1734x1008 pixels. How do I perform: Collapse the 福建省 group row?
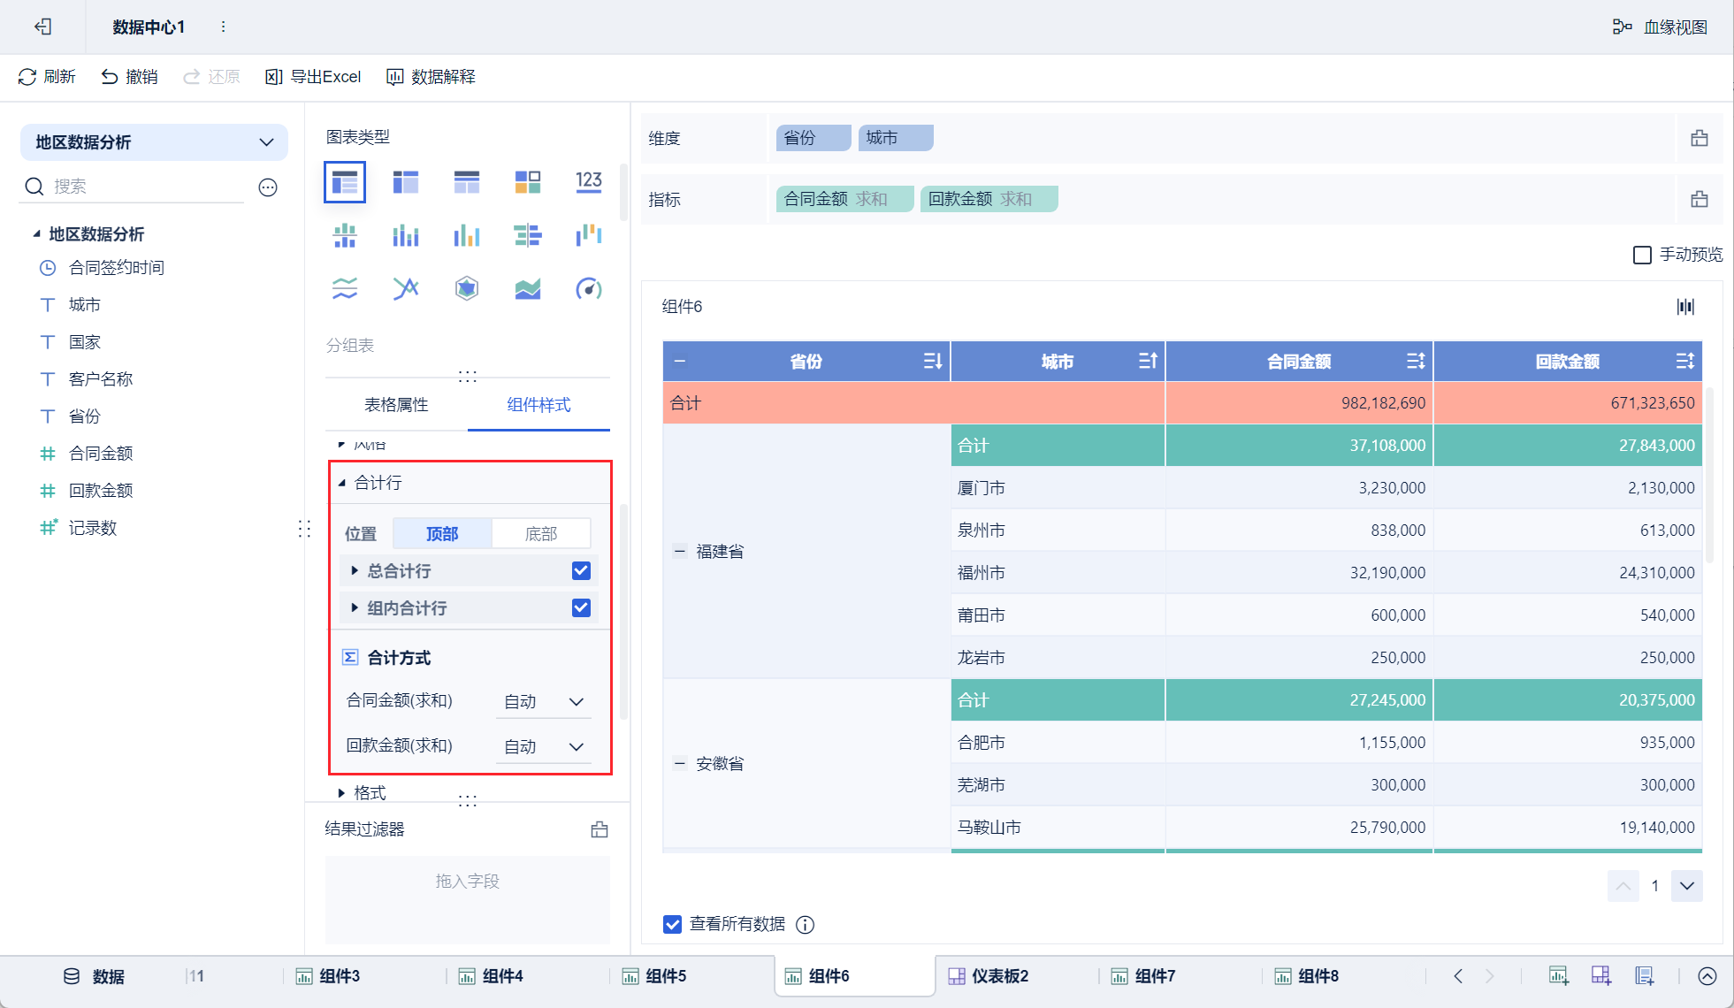[x=680, y=551]
